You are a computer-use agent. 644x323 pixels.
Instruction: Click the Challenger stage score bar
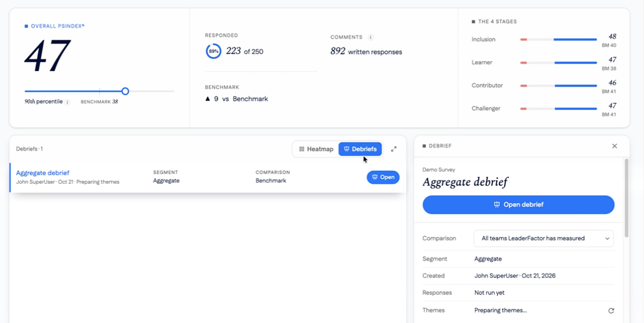558,108
